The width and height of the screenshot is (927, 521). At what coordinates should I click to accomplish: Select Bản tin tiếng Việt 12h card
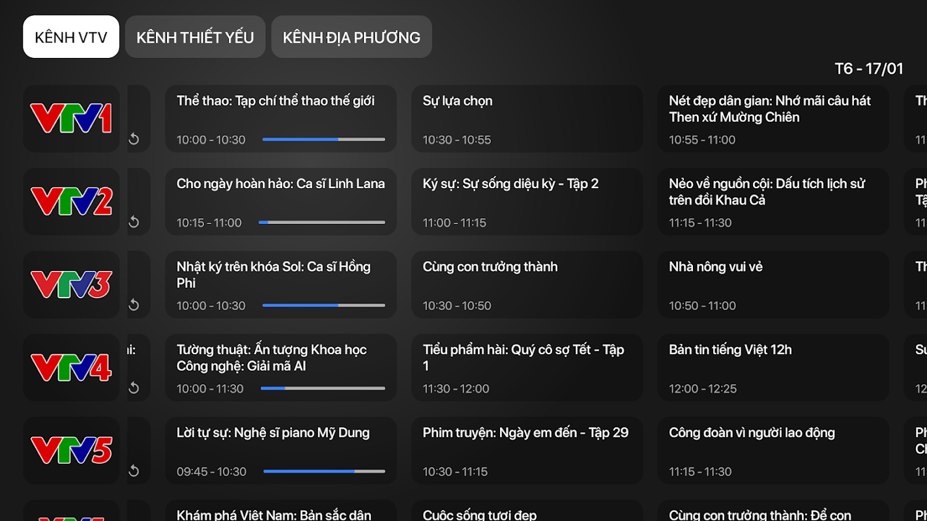[x=773, y=367]
